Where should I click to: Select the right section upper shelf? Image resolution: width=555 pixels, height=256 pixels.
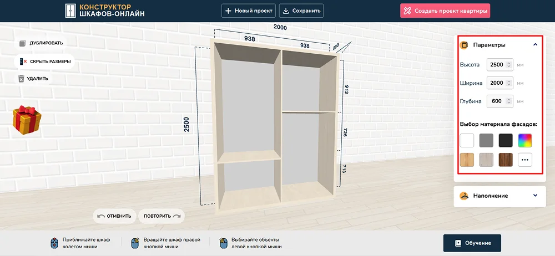pyautogui.click(x=309, y=112)
